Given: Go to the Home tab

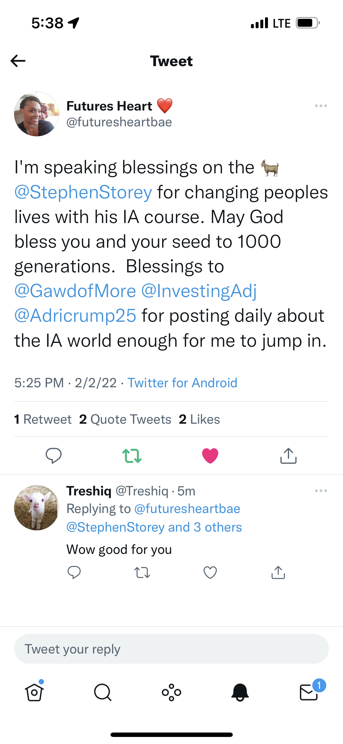Looking at the screenshot, I should click(x=34, y=692).
